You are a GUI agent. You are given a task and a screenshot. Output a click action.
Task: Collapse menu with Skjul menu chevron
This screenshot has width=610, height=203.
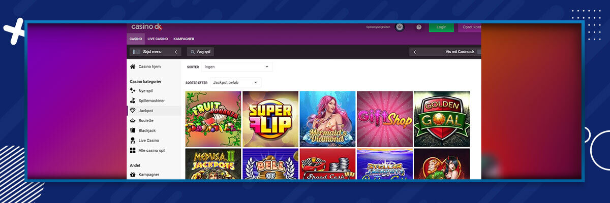[176, 52]
